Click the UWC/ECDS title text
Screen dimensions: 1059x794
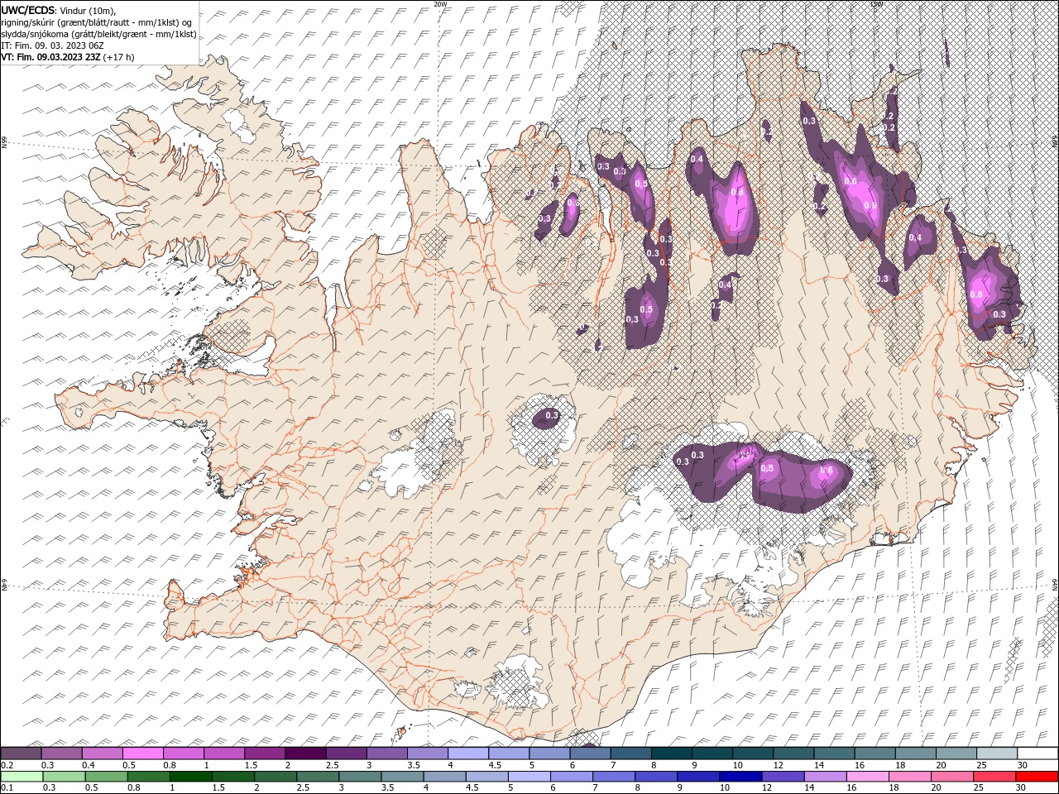coord(28,9)
